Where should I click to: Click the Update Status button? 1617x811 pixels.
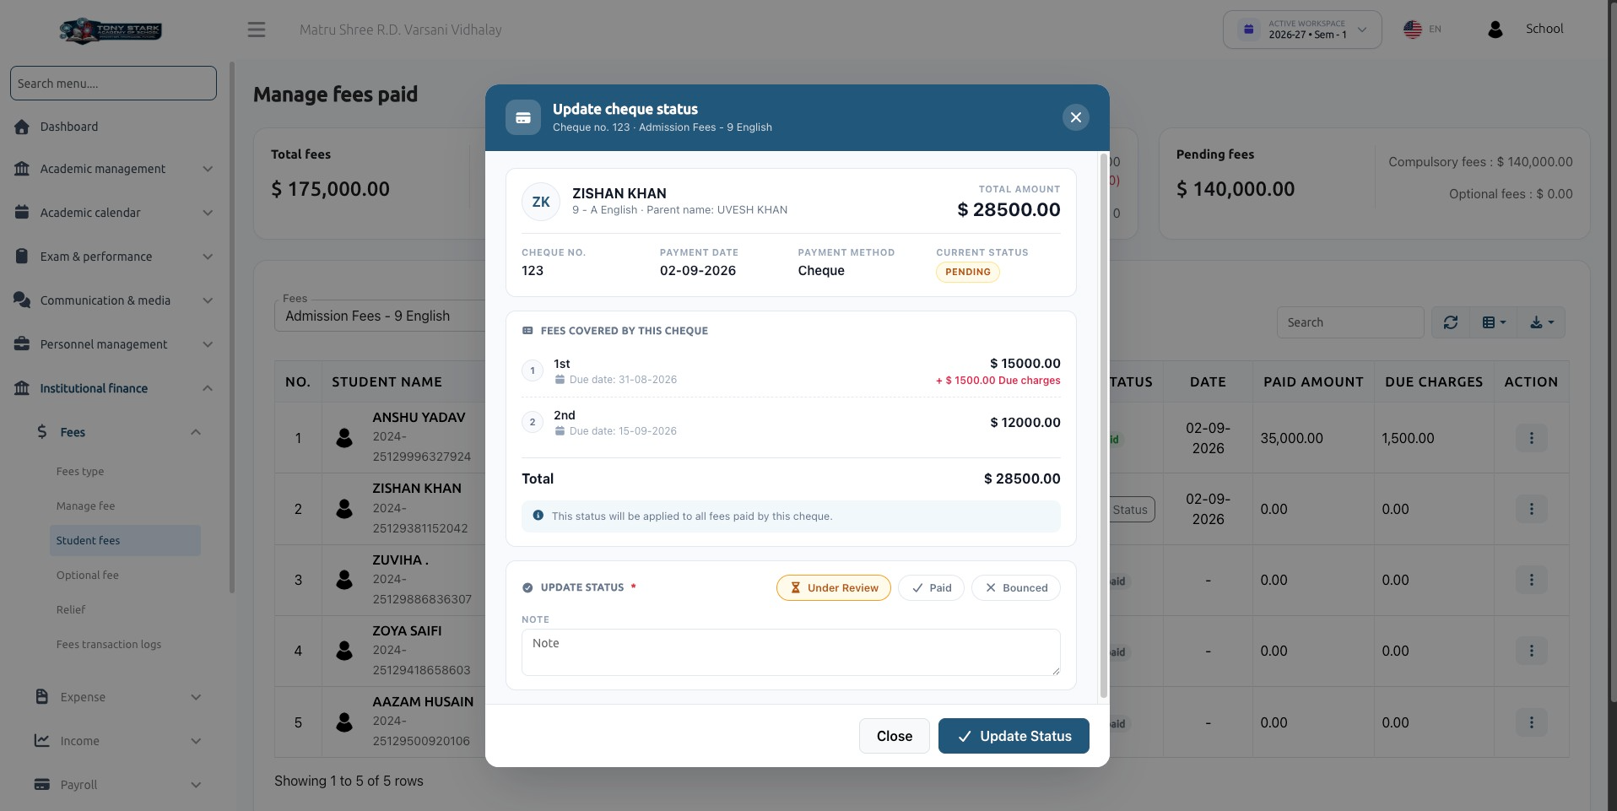tap(1014, 736)
